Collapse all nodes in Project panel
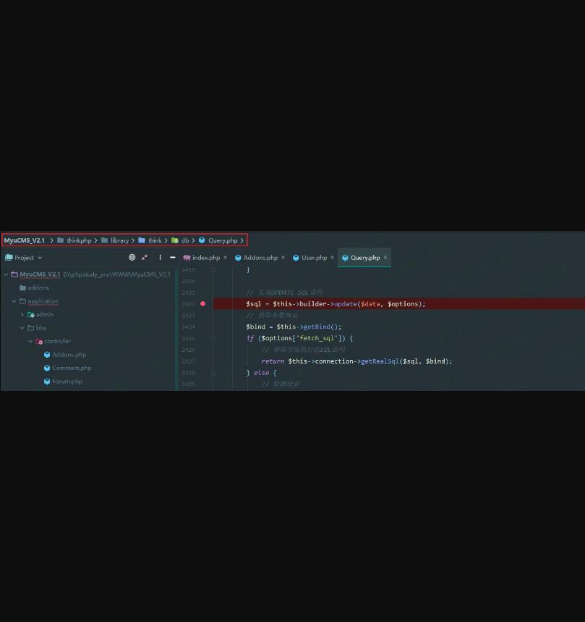The width and height of the screenshot is (585, 622). tap(145, 257)
